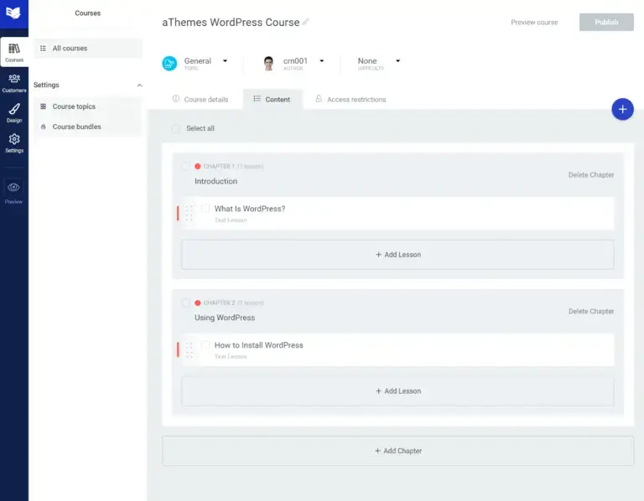Open All courses in the sidebar
This screenshot has width=644, height=501.
88,49
